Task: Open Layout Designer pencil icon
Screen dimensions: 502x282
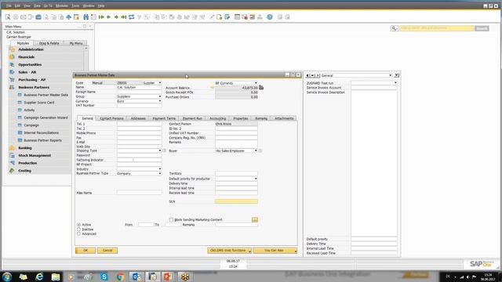Action: pyautogui.click(x=212, y=17)
